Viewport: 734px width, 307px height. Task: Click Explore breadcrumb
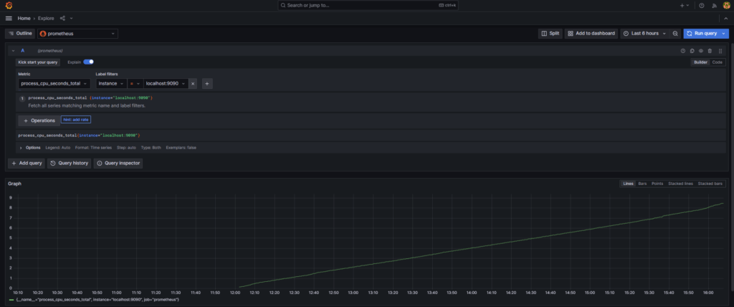[x=46, y=18]
